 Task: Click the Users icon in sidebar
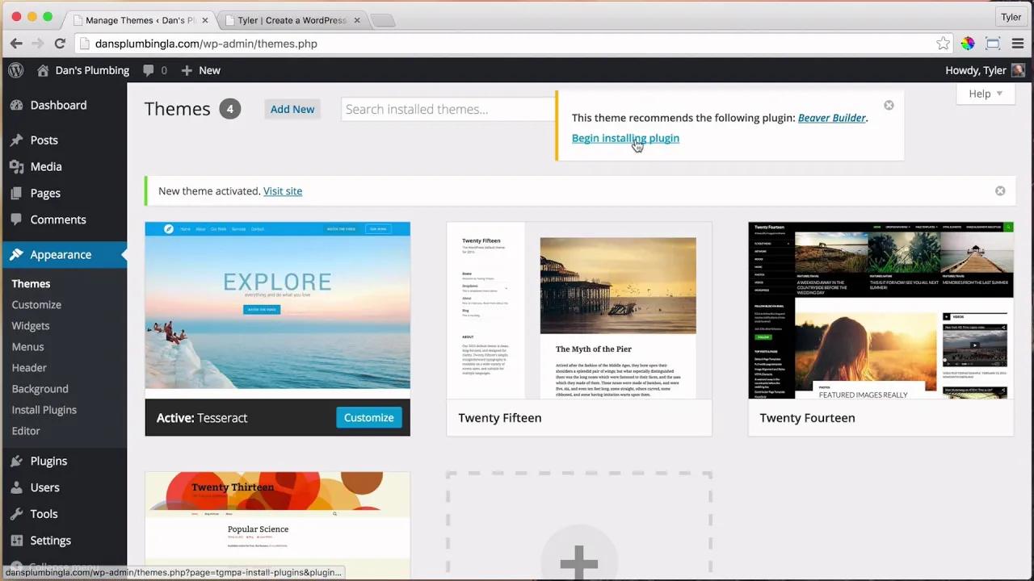(x=16, y=487)
